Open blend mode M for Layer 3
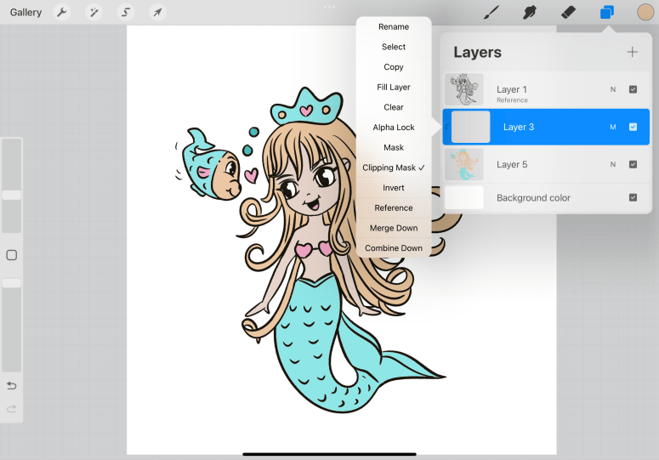Screen dimensions: 659x460 pos(612,127)
